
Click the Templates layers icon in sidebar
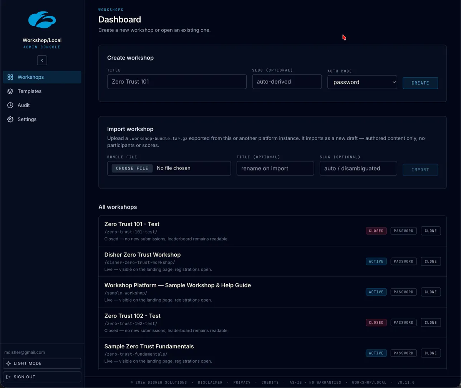[10, 91]
